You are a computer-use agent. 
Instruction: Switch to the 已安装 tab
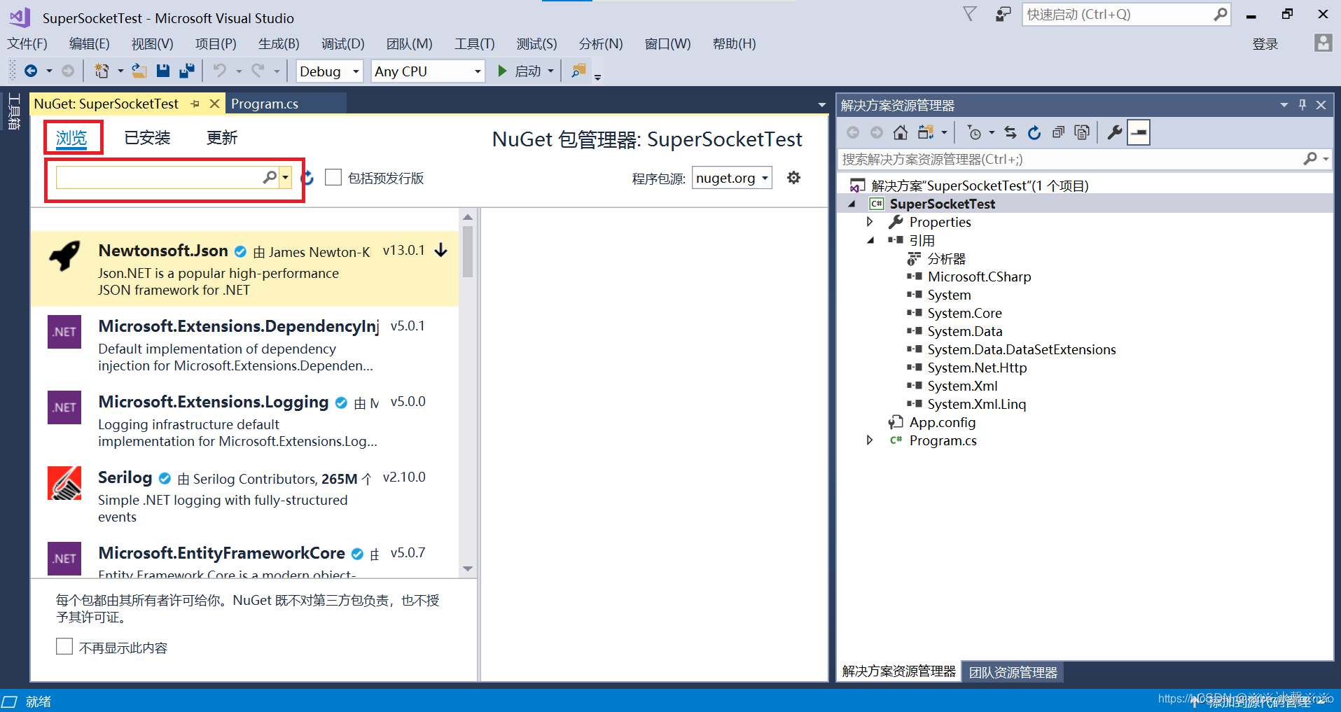click(146, 137)
